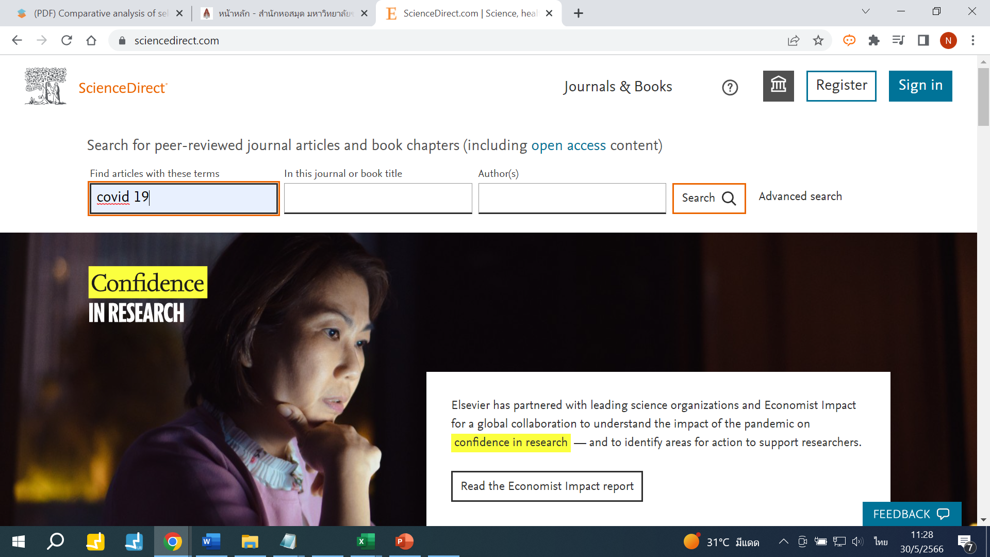Open the yellow sticky notes taskbar app
Screen dimensions: 990x557
click(x=95, y=542)
